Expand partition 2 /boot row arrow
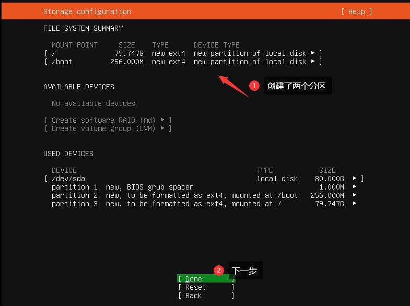This screenshot has width=410, height=306. click(355, 195)
